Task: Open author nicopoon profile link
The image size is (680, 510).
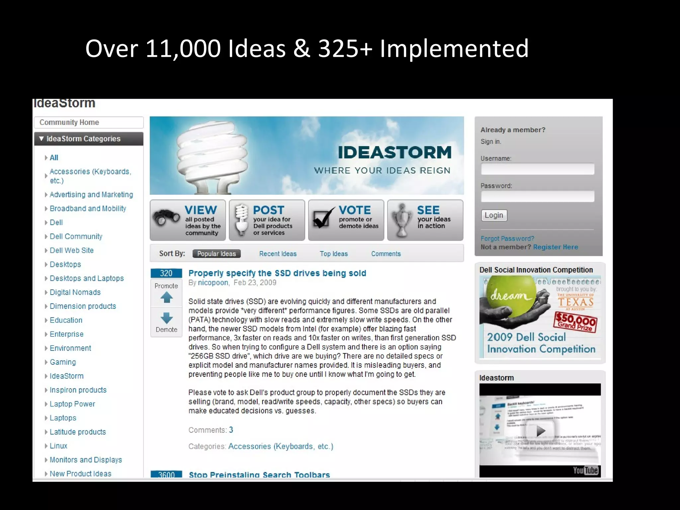Action: (213, 283)
